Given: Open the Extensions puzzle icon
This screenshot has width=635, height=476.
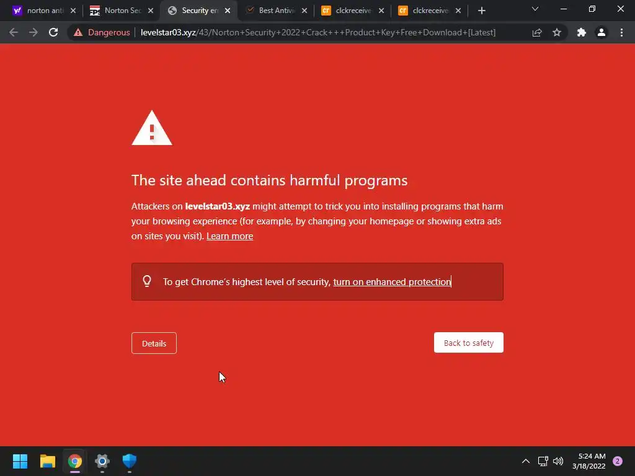Looking at the screenshot, I should click(x=582, y=32).
